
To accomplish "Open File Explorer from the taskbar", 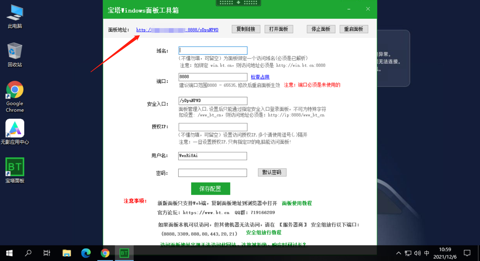I will [x=67, y=253].
